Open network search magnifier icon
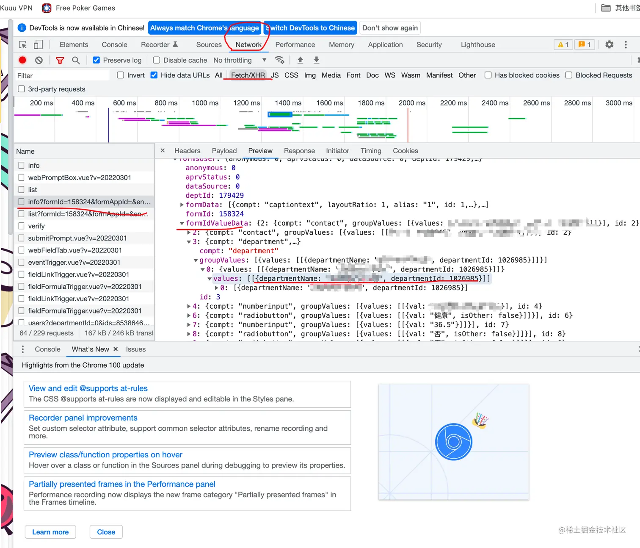The height and width of the screenshot is (548, 640). click(76, 60)
